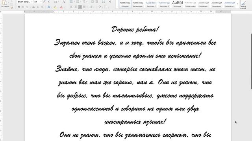Toggle subscript formatting
252x141 pixels.
(x=38, y=7)
